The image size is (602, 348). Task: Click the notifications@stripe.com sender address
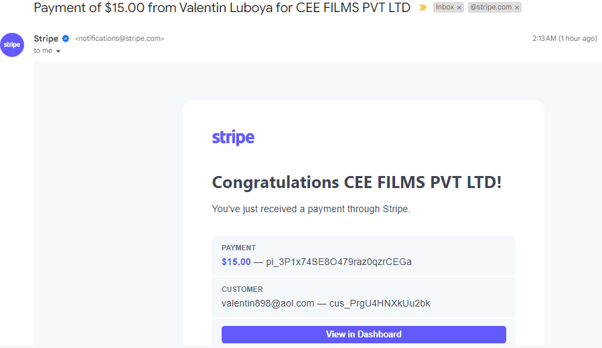point(119,38)
